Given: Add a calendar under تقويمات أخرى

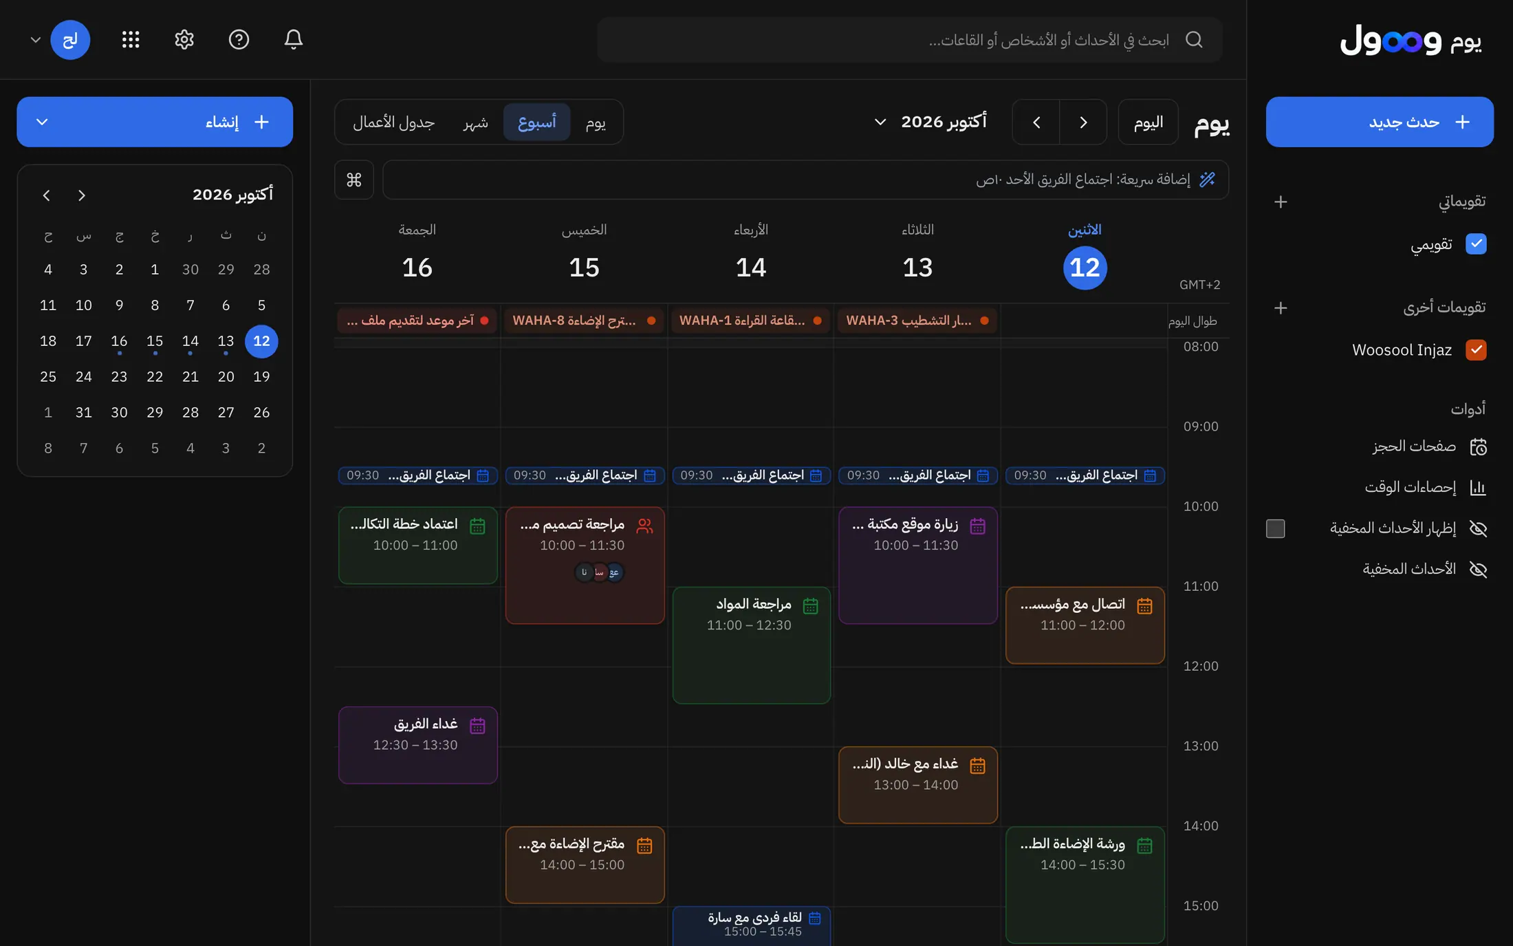Looking at the screenshot, I should click(1281, 308).
